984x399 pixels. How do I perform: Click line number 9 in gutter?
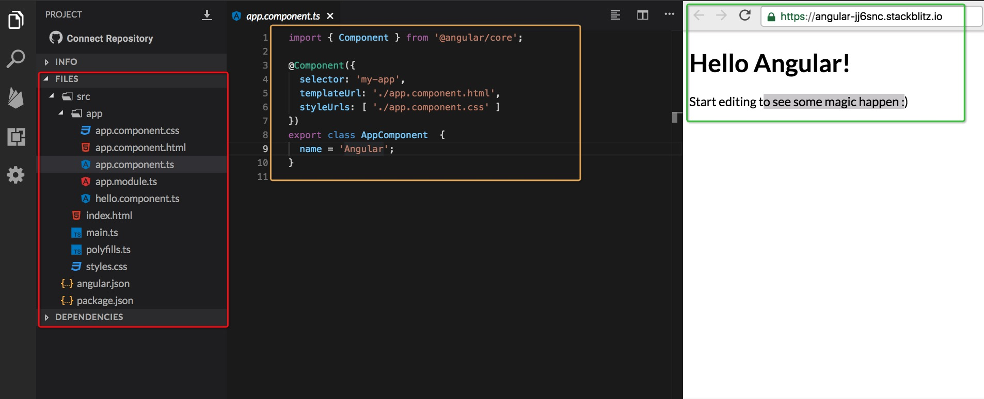pos(265,148)
